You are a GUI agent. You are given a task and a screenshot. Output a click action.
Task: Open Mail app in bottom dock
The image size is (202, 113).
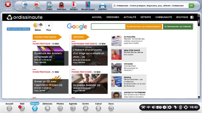pos(22,108)
